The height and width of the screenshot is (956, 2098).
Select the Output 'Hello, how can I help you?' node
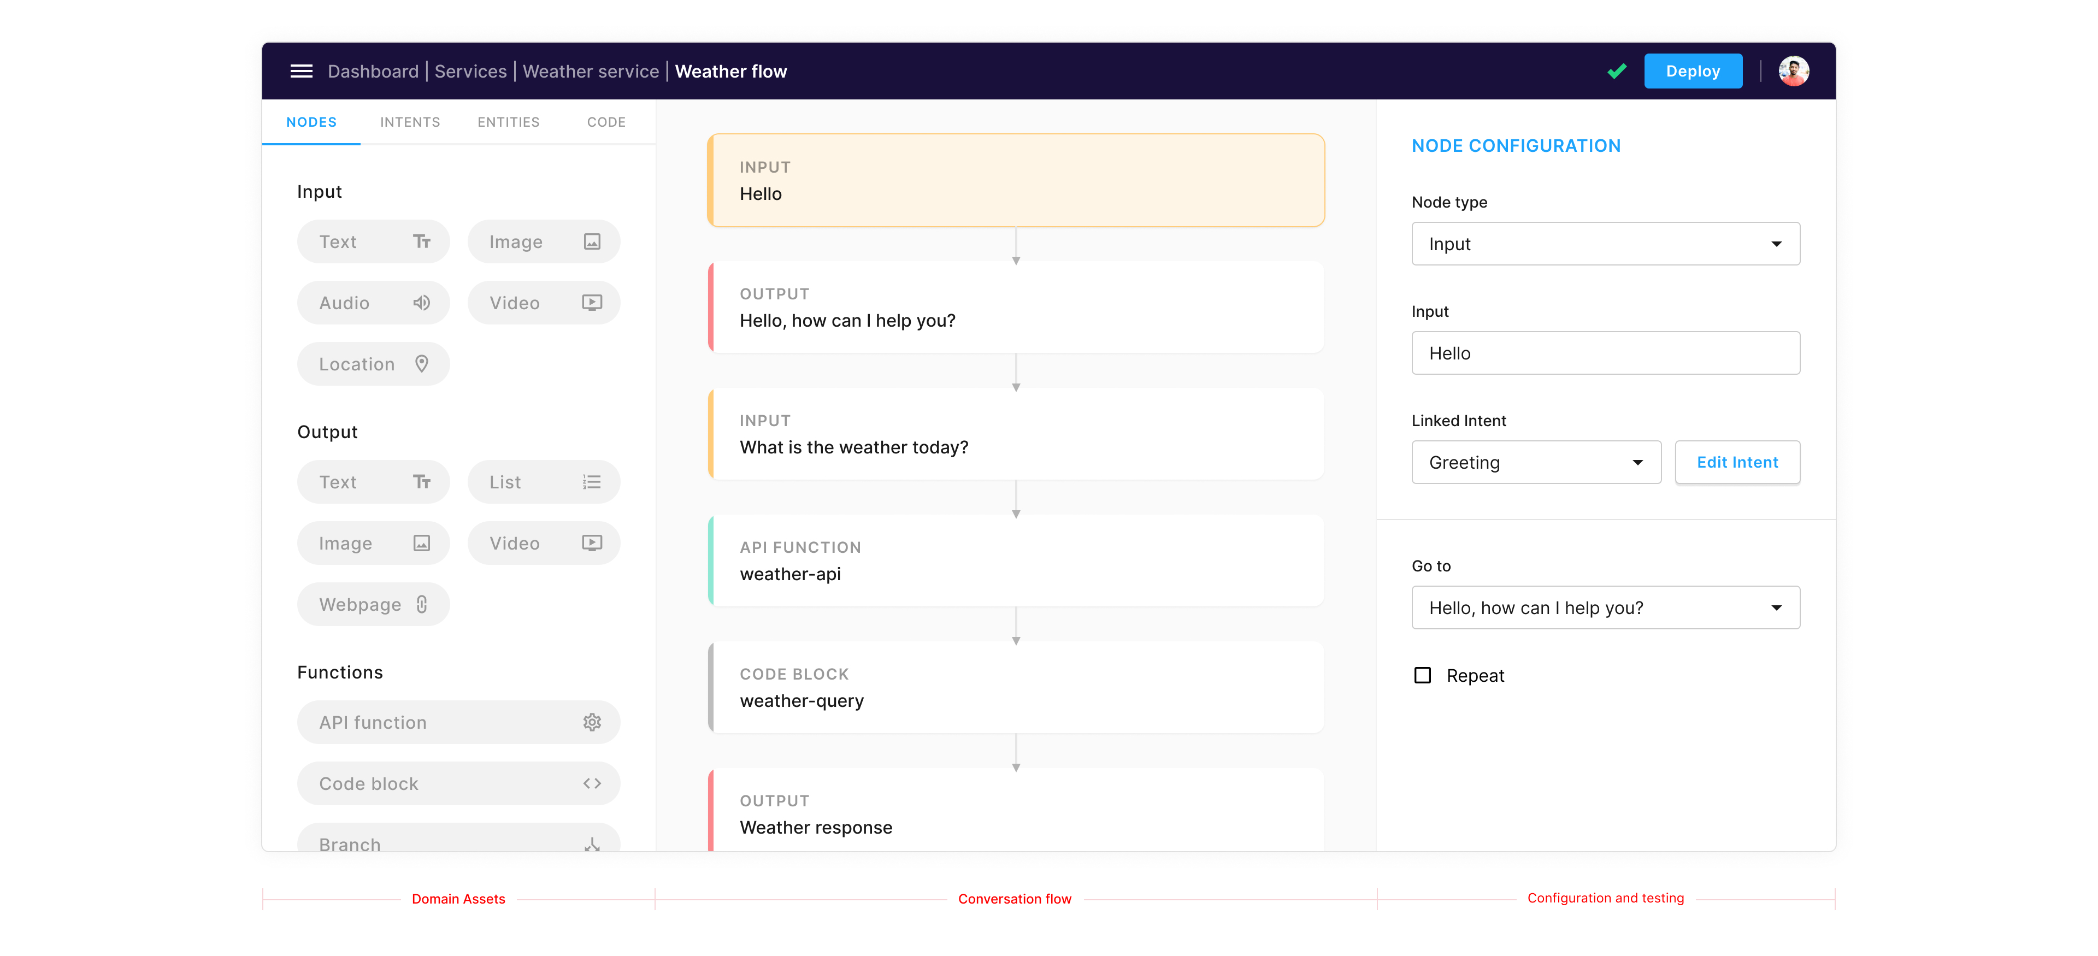[x=1016, y=307]
